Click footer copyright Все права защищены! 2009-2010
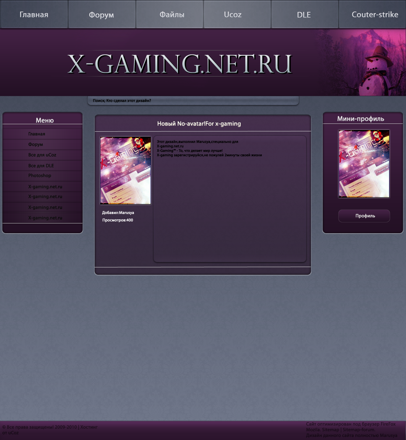The width and height of the screenshot is (406, 440). click(40, 427)
